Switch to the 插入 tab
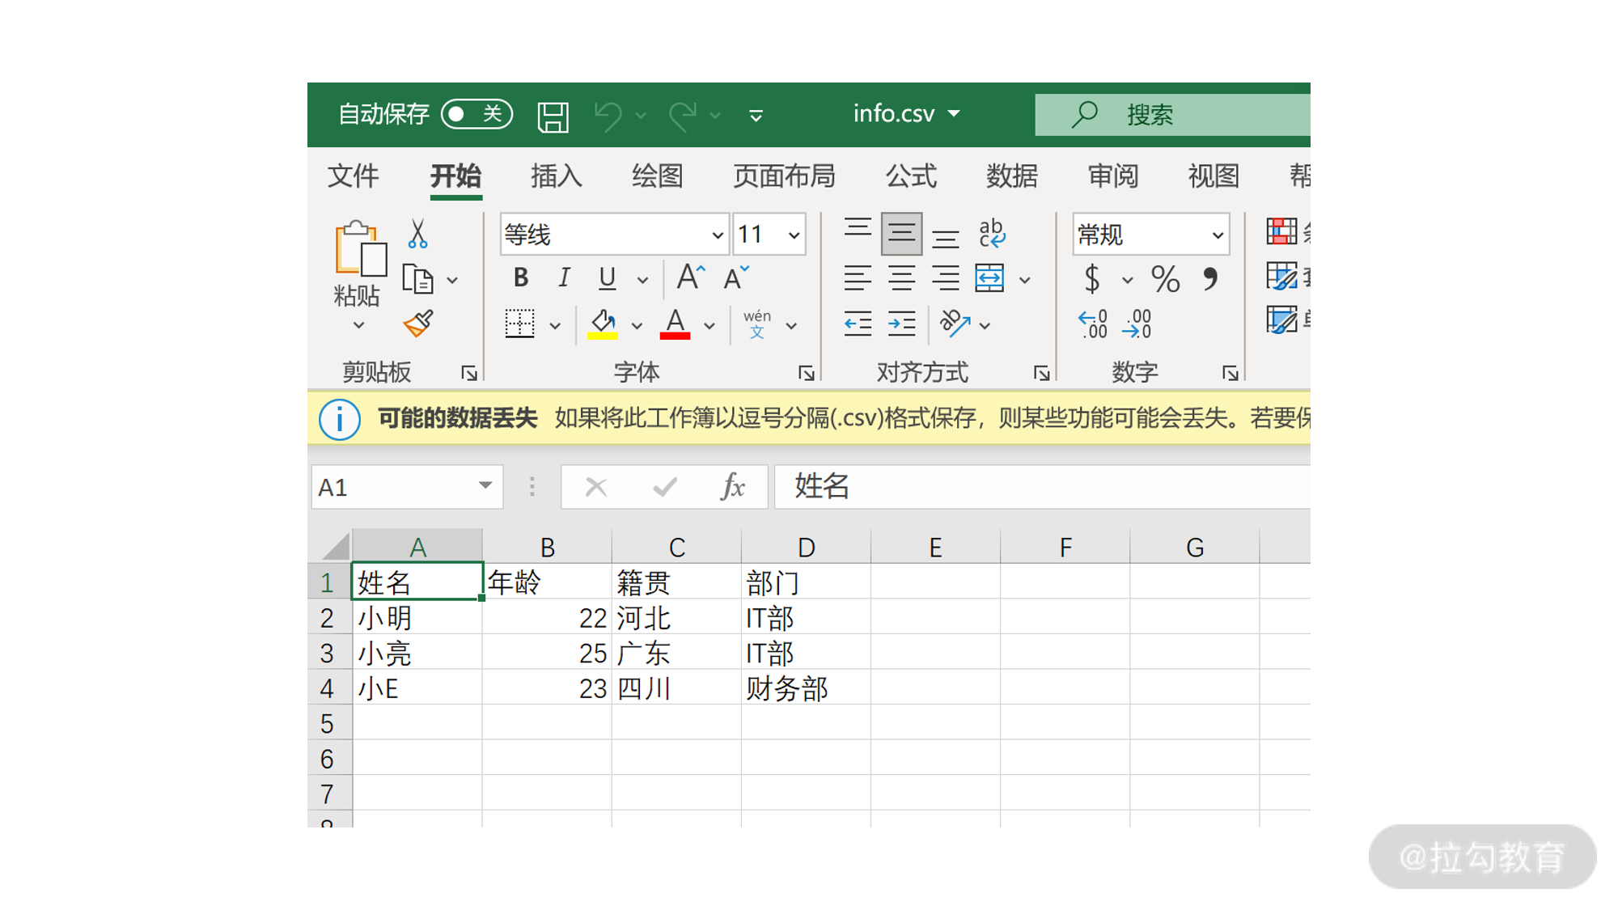Image resolution: width=1618 pixels, height=910 pixels. click(x=556, y=176)
